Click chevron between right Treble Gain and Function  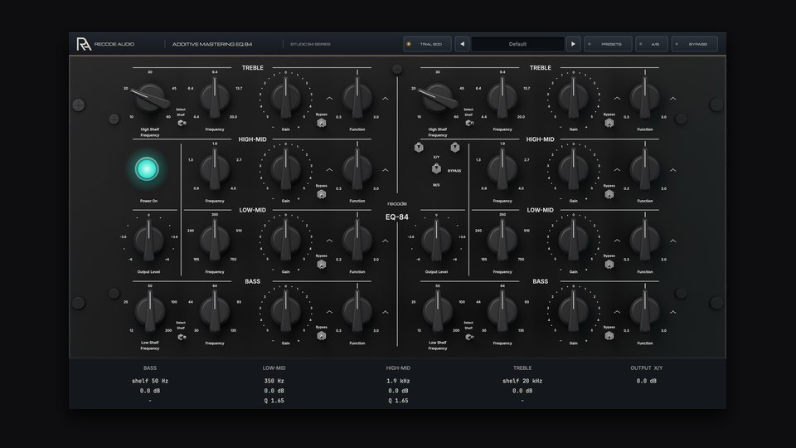[x=617, y=98]
